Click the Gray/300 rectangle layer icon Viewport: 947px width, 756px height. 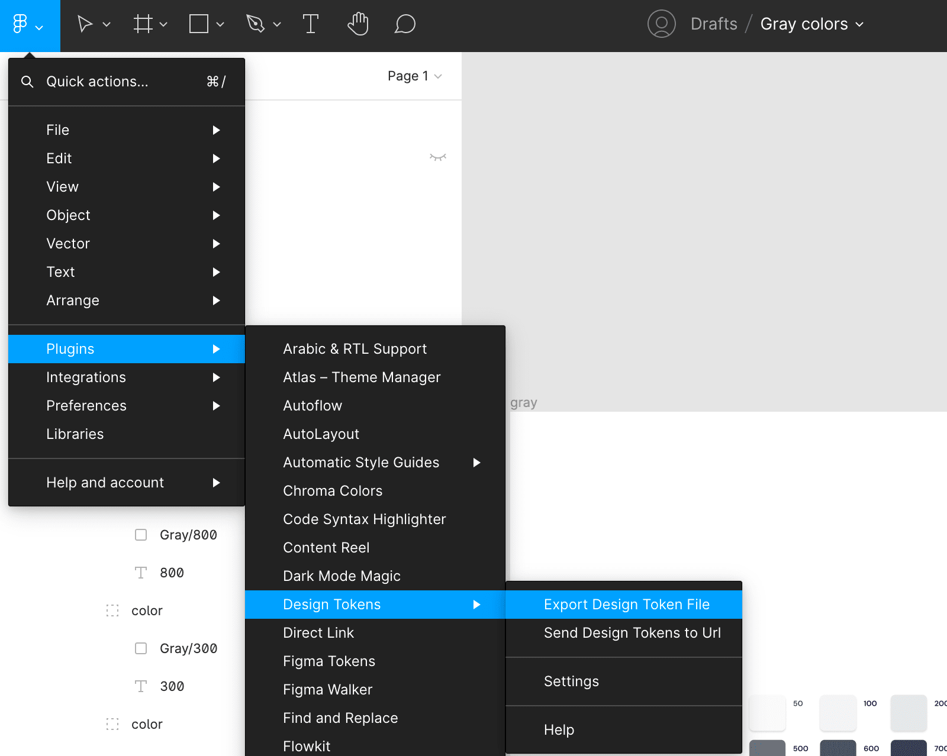tap(141, 648)
